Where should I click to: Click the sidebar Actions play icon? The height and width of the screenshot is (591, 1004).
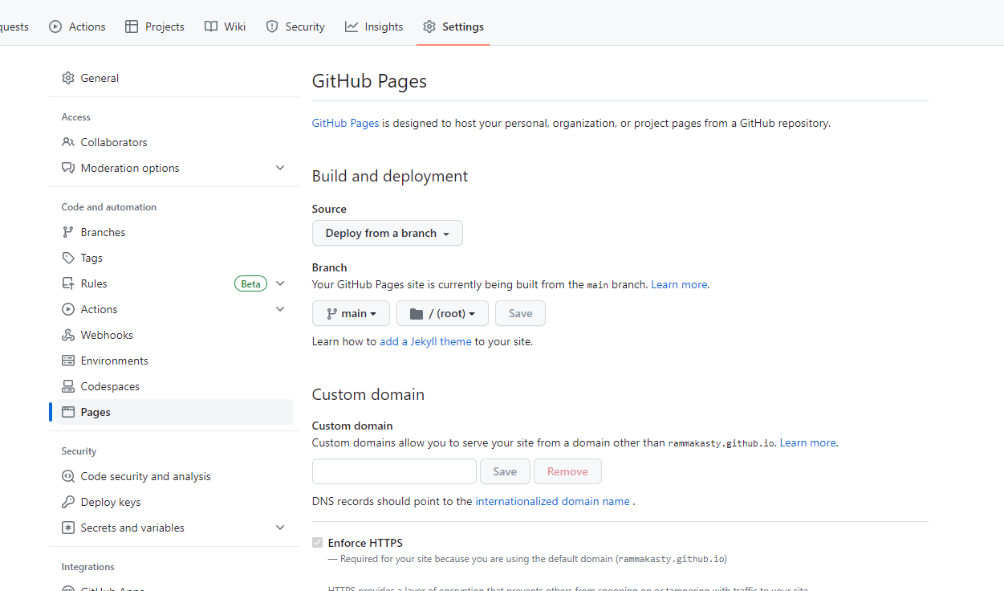click(68, 309)
